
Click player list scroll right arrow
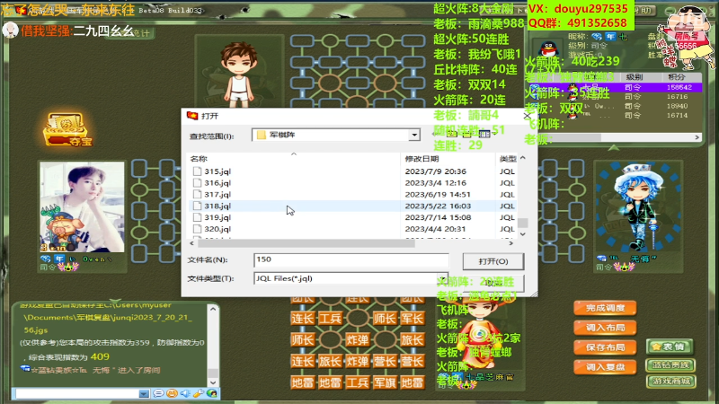click(x=697, y=137)
